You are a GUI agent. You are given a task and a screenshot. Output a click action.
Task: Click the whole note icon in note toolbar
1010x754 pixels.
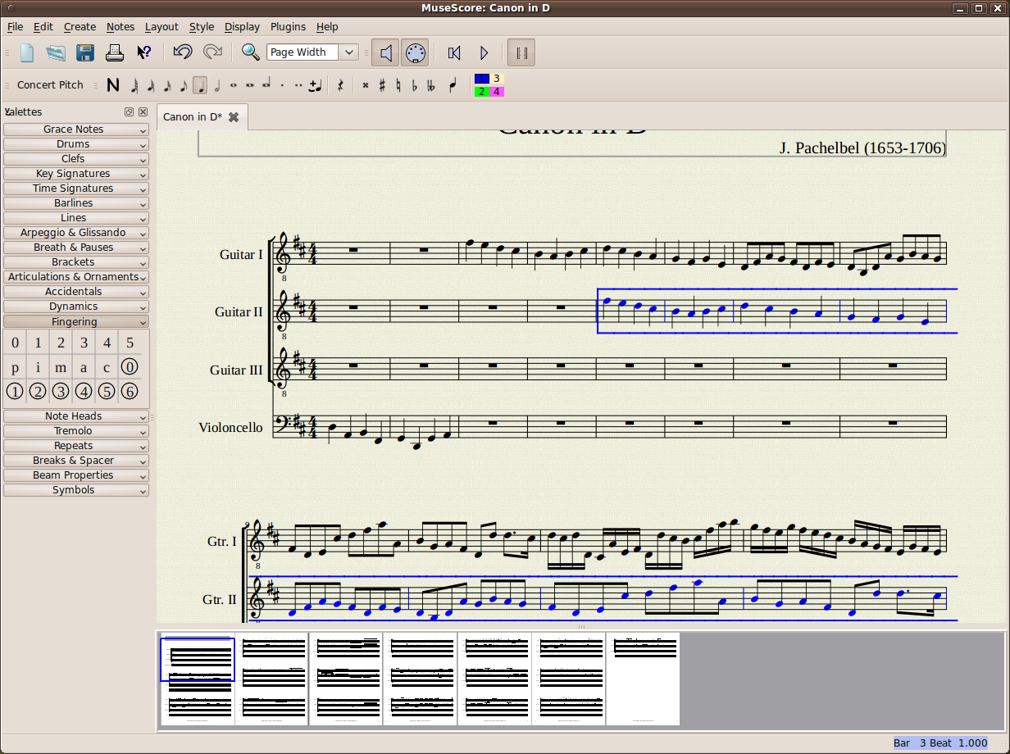233,84
